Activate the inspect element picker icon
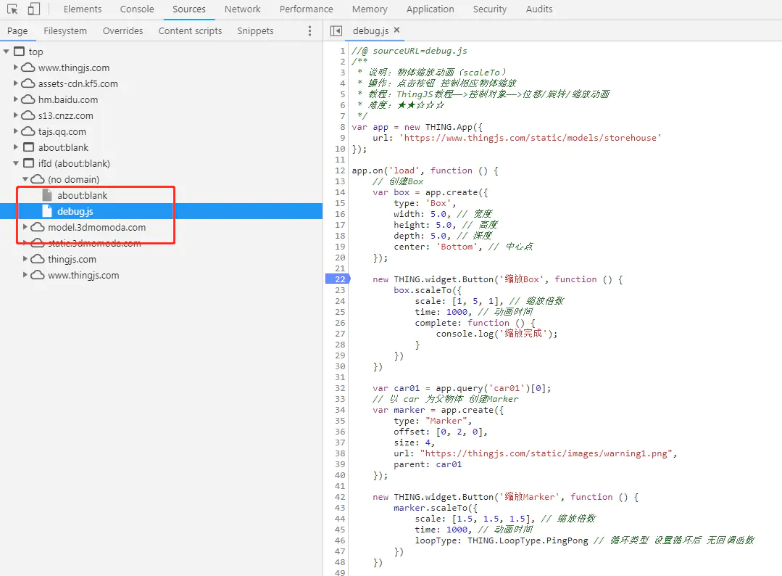This screenshot has height=576, width=782. coord(12,9)
